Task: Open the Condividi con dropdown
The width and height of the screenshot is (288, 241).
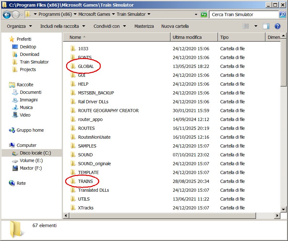Action: pyautogui.click(x=110, y=26)
